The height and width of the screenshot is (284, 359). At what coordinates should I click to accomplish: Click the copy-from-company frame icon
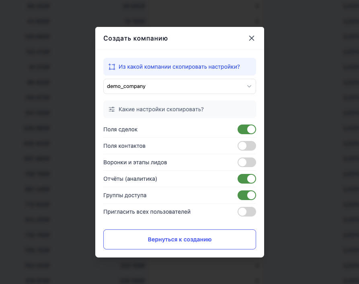click(x=112, y=67)
